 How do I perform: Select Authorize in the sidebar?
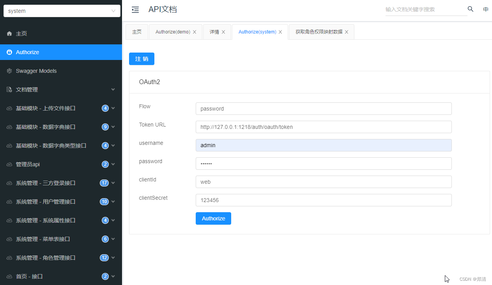click(x=61, y=52)
